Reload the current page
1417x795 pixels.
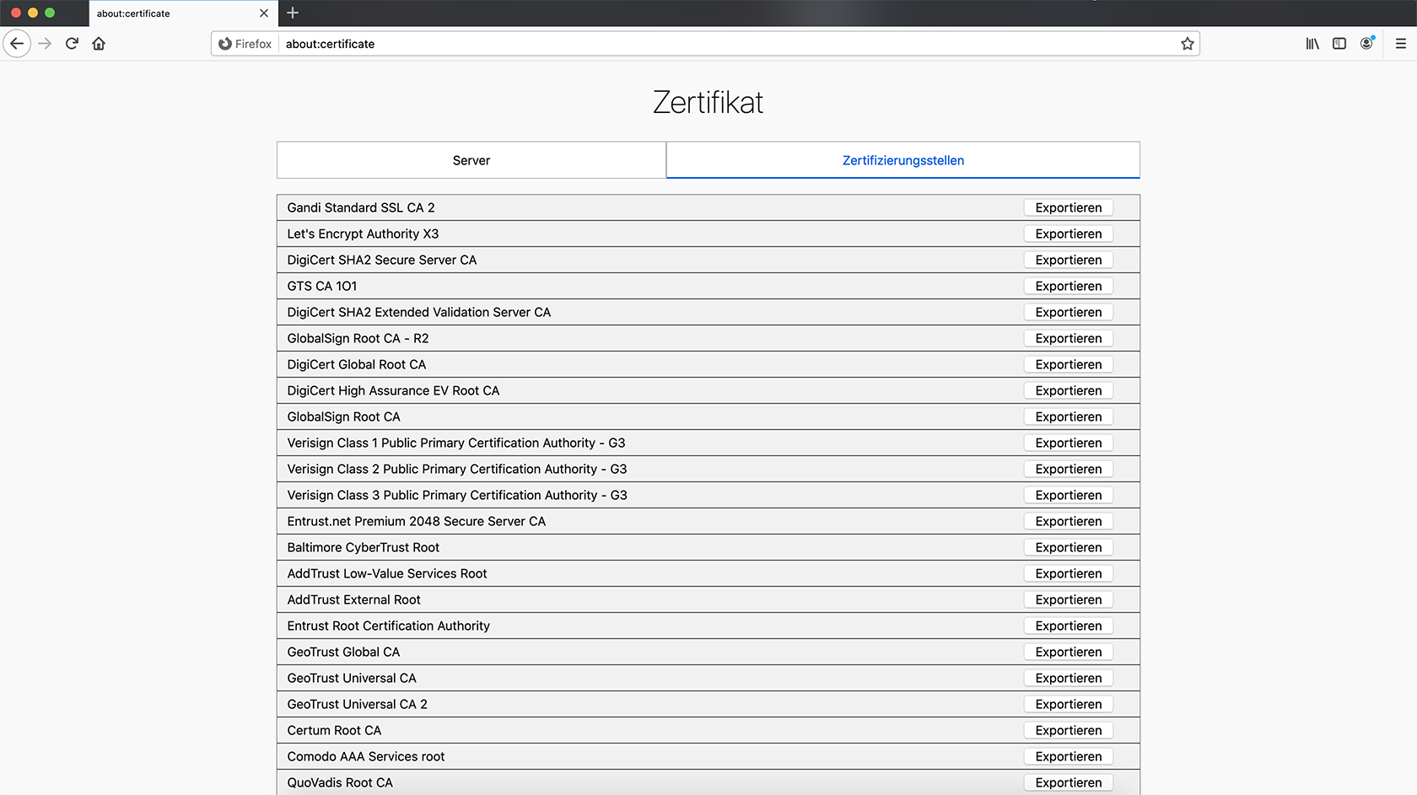click(72, 44)
